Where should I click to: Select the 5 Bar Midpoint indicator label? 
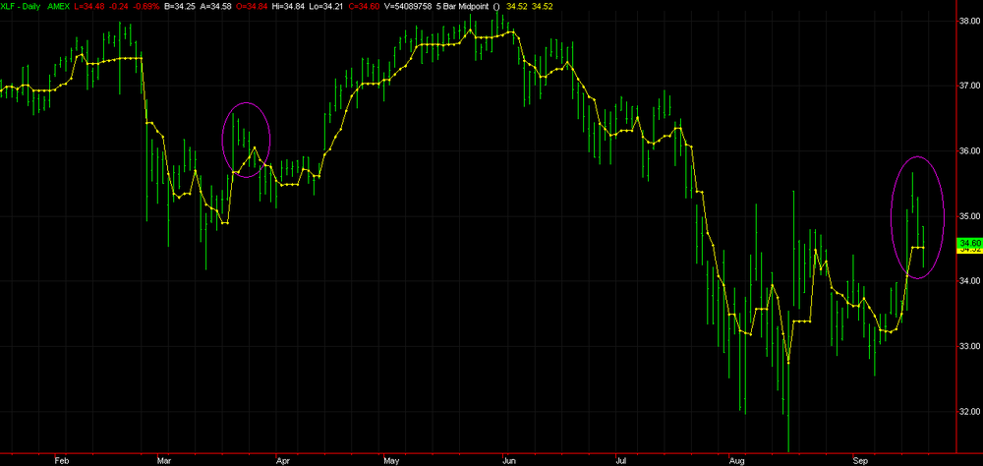(x=465, y=6)
